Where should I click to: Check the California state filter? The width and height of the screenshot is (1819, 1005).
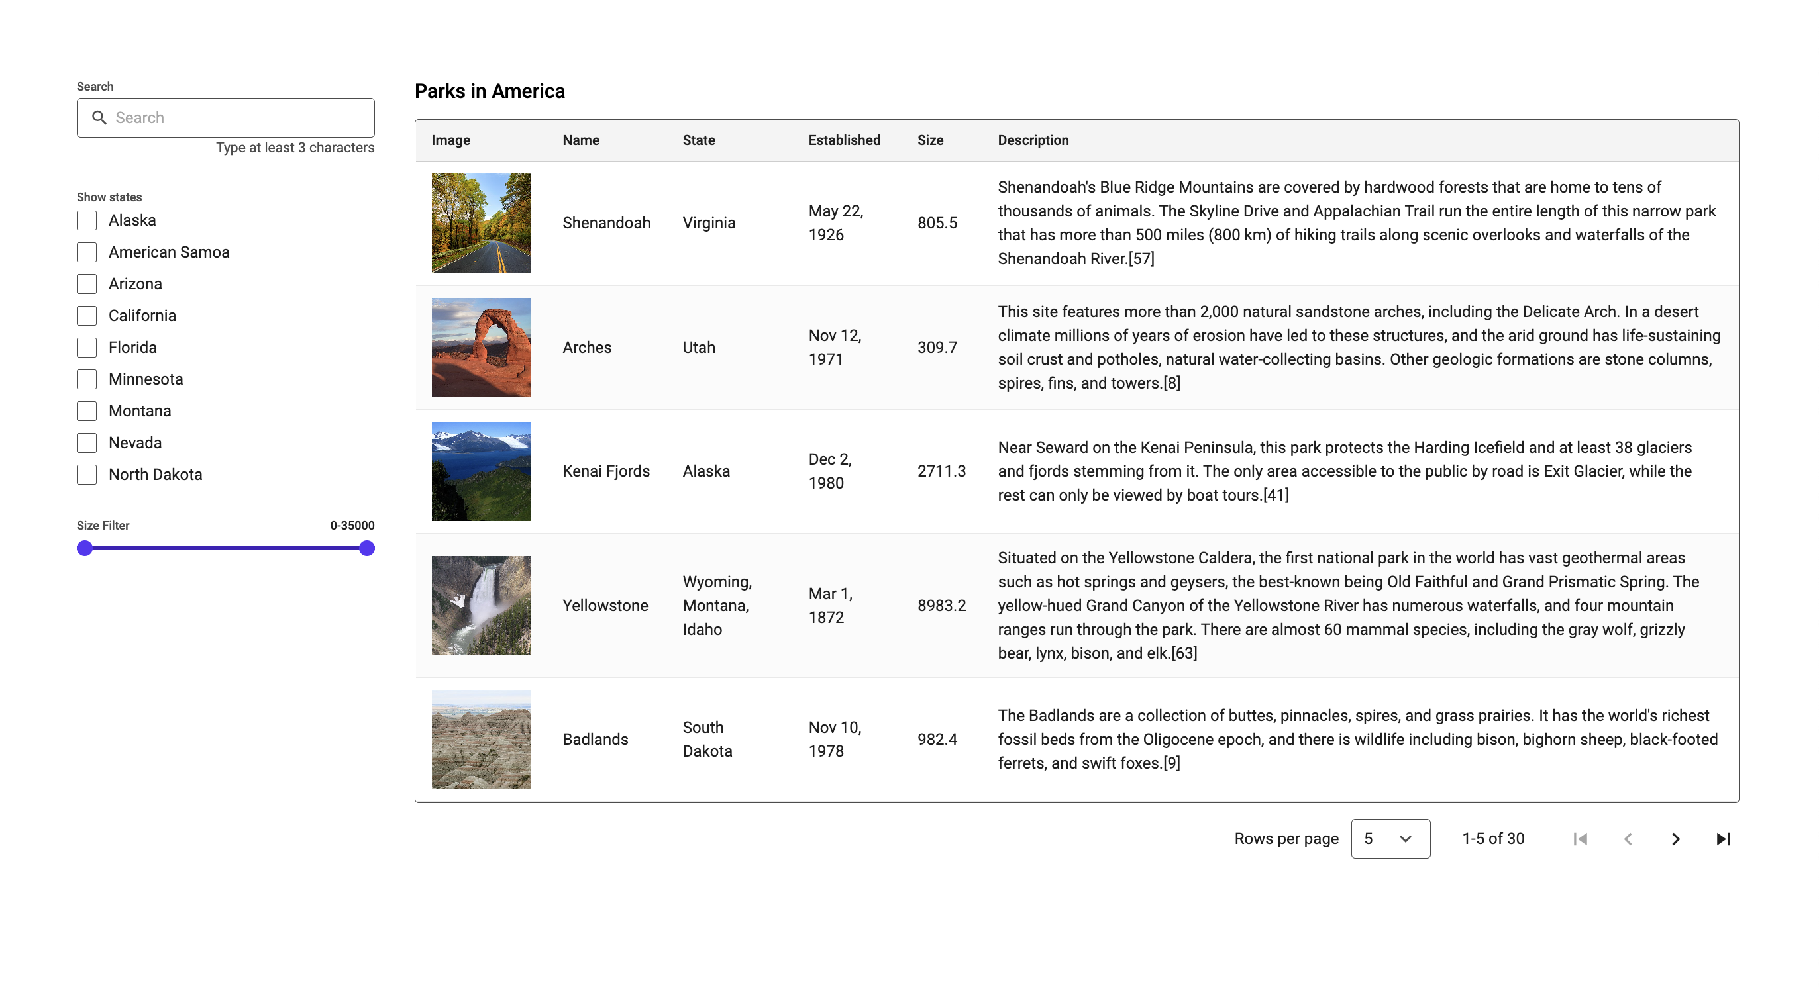tap(87, 316)
